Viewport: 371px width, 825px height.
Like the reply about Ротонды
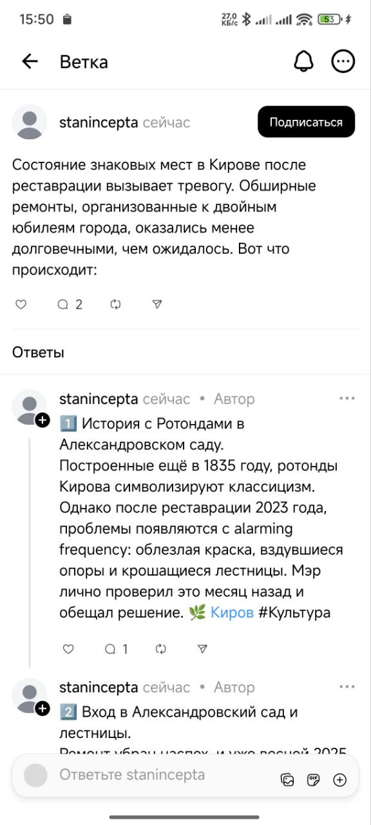click(x=68, y=649)
